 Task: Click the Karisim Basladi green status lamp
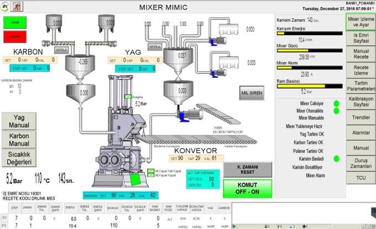point(336,159)
